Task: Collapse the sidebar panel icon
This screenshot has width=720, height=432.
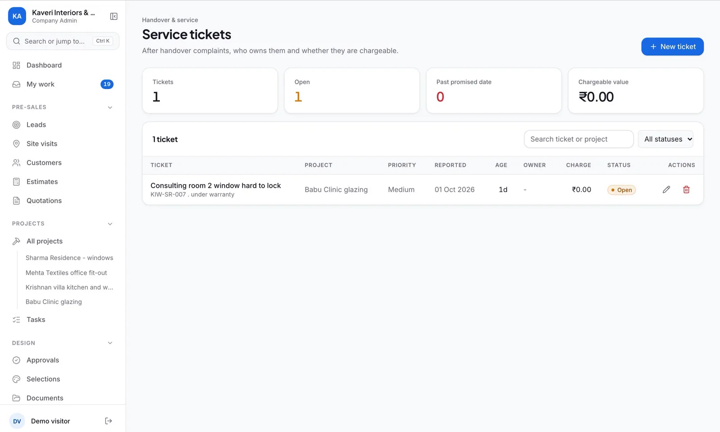Action: [x=114, y=17]
